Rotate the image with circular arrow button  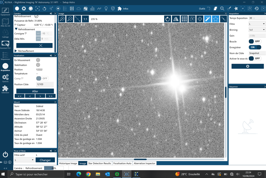point(168,19)
